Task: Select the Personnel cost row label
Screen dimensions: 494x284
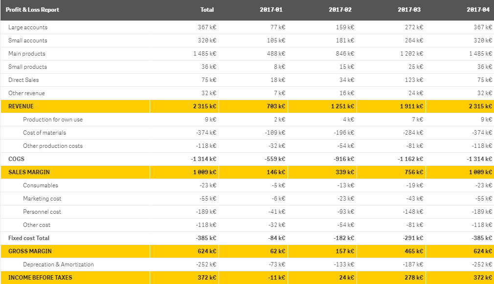Action: point(42,212)
